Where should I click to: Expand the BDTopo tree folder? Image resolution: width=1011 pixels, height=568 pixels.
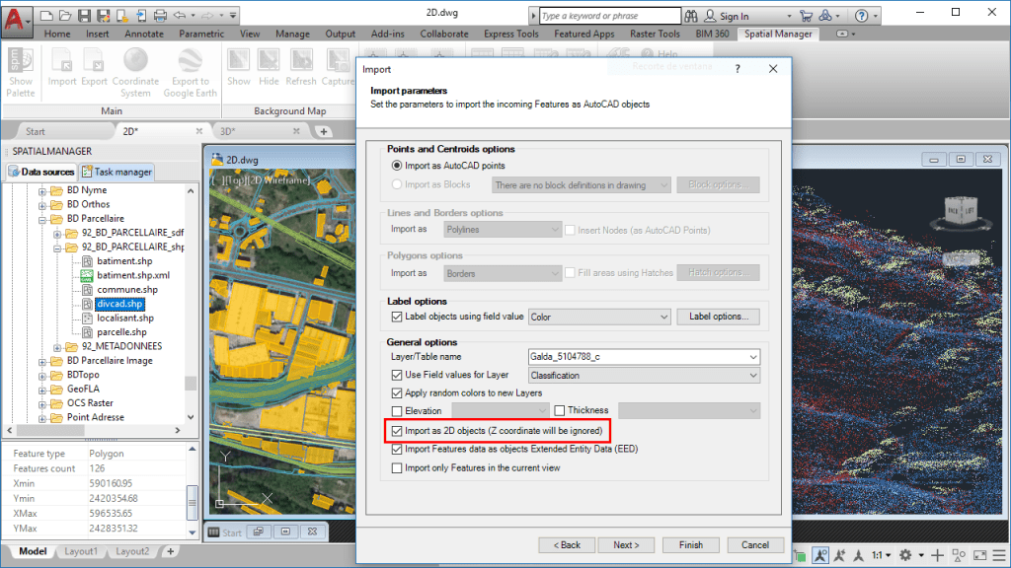(x=43, y=375)
